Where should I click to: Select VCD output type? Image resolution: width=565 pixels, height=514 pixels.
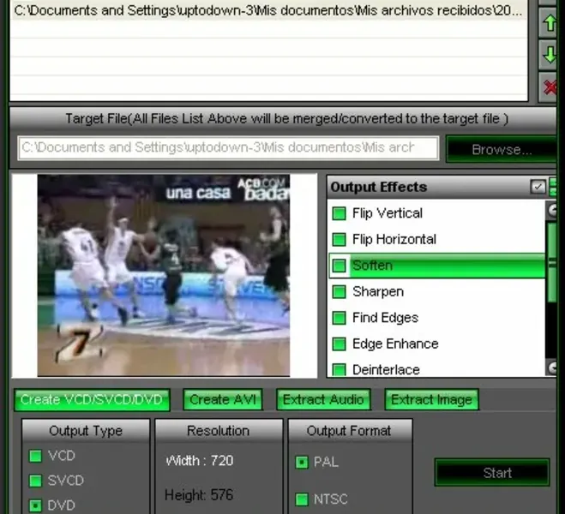pos(35,456)
